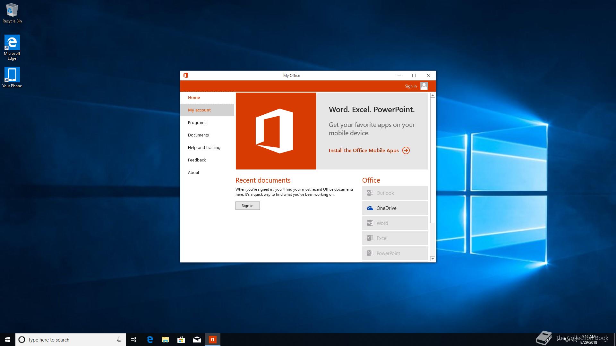Screen dimensions: 616x346
Task: Click the vertical scrollbar thumb
Action: tap(432, 160)
